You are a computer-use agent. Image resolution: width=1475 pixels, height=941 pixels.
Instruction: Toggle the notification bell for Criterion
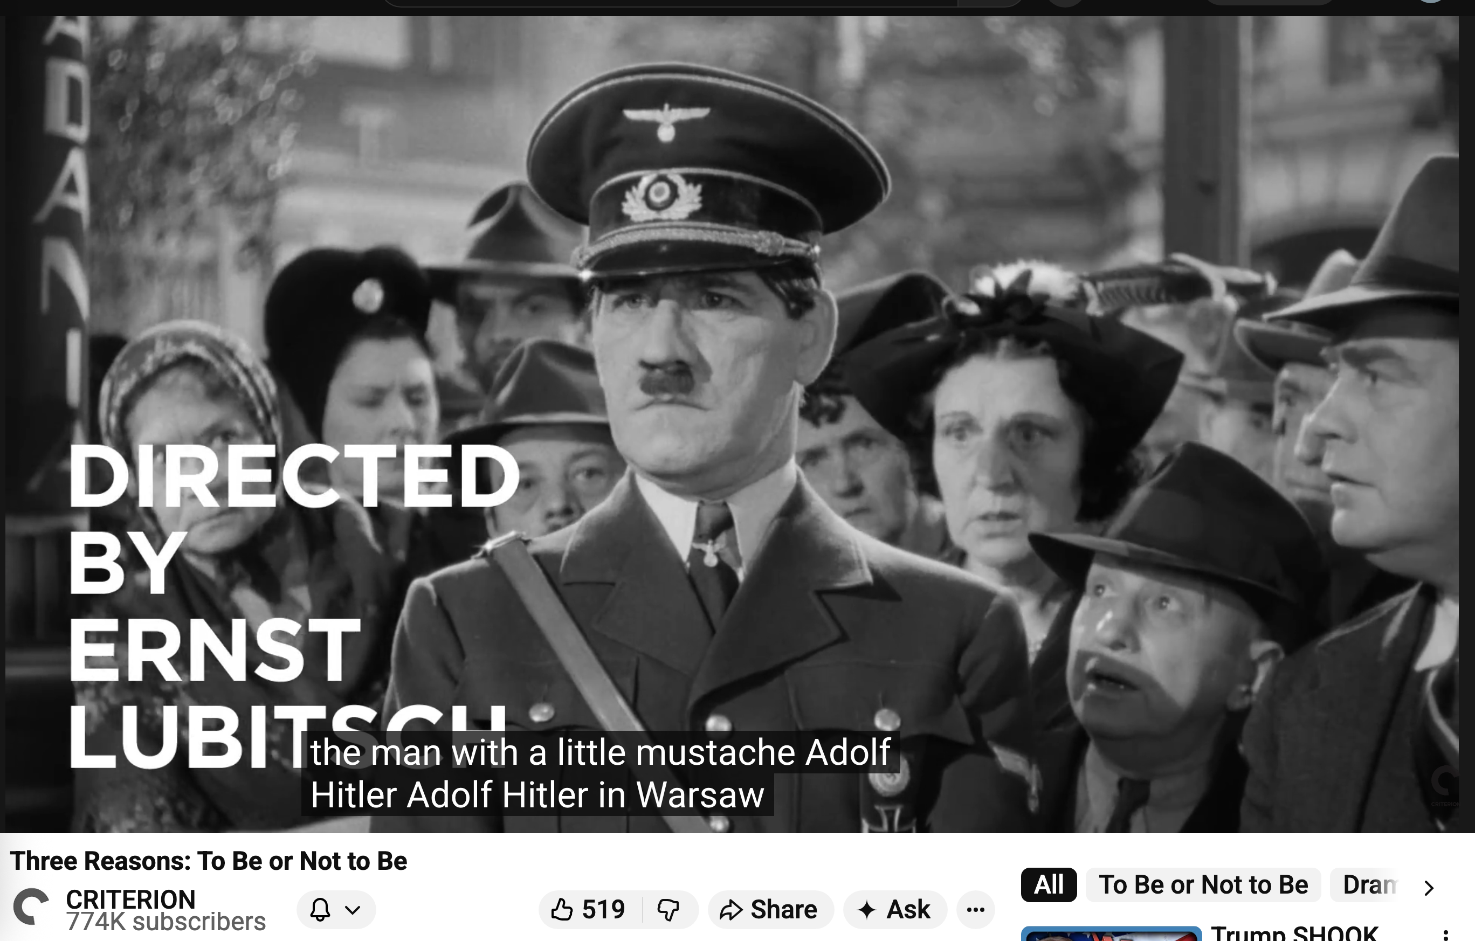pos(320,909)
